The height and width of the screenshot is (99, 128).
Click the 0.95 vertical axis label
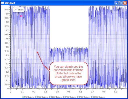(6, 10)
